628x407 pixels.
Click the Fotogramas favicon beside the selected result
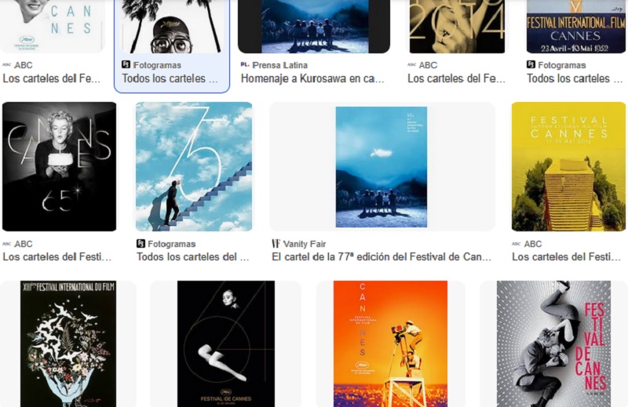(x=126, y=64)
